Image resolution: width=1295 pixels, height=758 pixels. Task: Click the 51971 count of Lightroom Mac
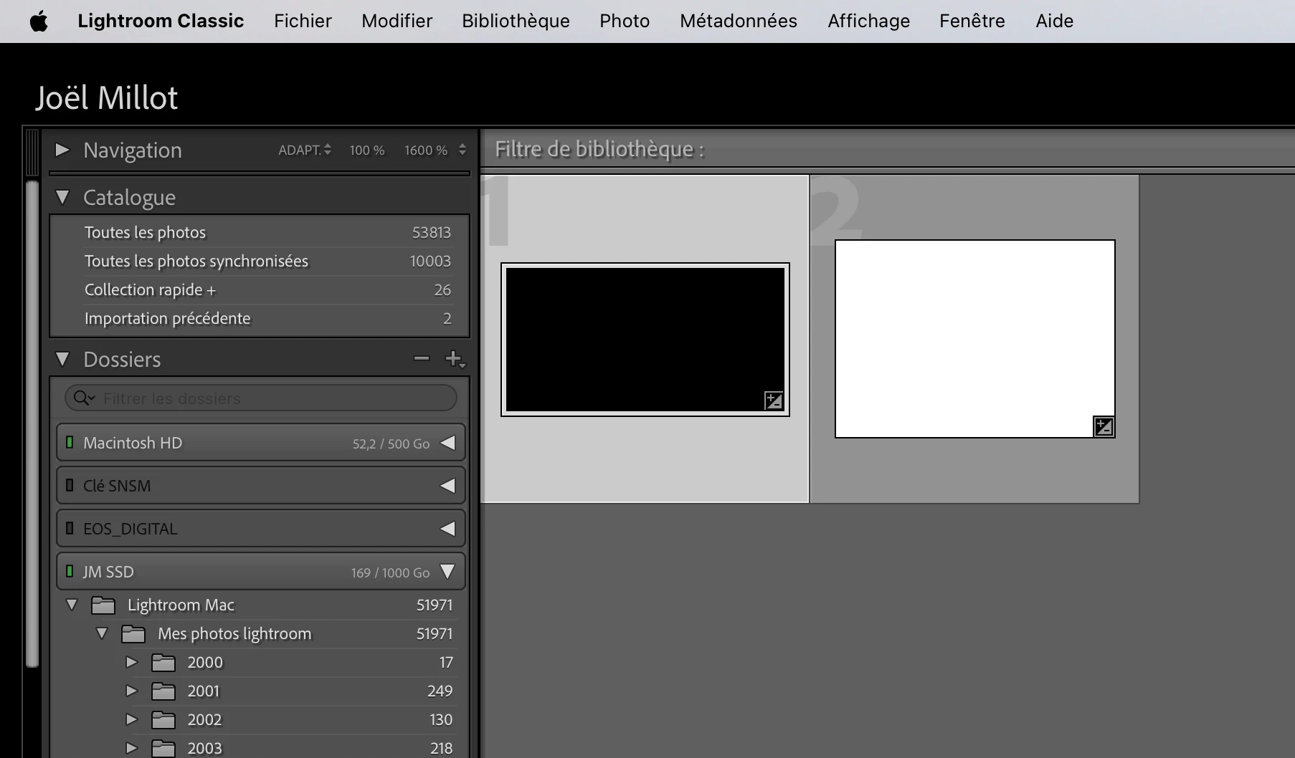tap(435, 605)
